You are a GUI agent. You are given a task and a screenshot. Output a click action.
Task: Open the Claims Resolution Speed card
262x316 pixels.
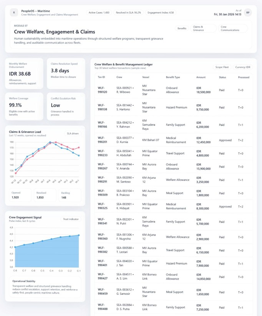click(66, 73)
